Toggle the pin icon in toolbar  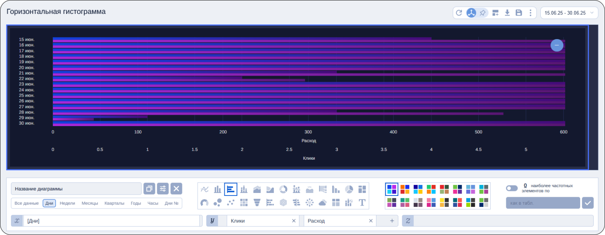pos(483,13)
